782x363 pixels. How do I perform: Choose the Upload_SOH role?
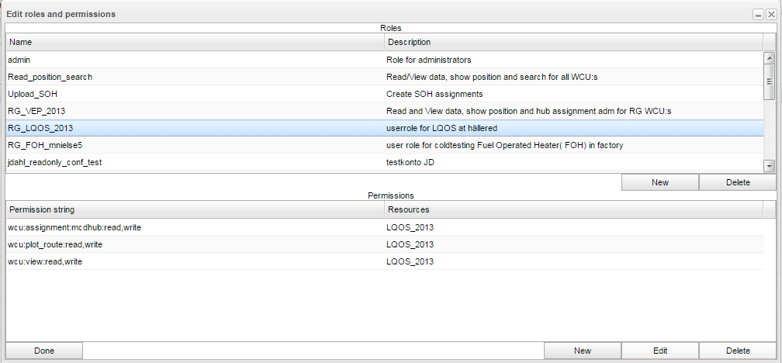(x=194, y=94)
